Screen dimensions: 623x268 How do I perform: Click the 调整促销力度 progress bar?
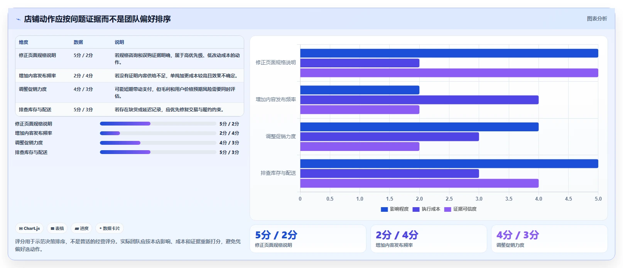click(158, 143)
